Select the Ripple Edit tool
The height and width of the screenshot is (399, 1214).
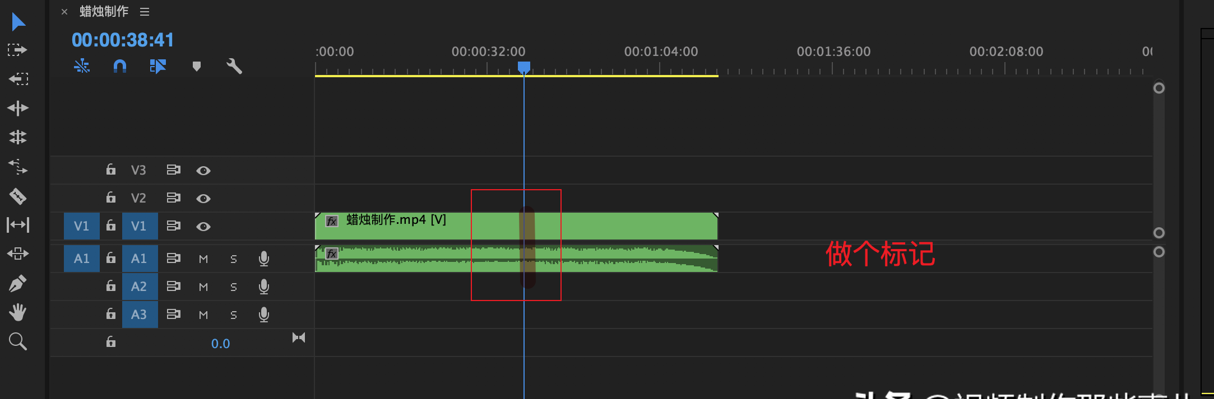(17, 108)
